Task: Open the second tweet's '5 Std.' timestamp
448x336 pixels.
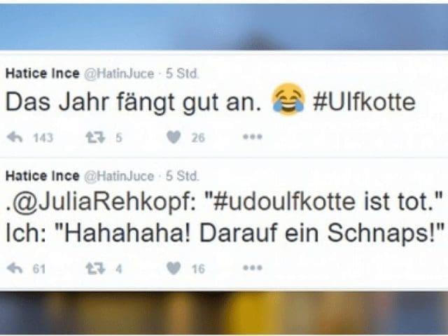Action: tap(182, 176)
